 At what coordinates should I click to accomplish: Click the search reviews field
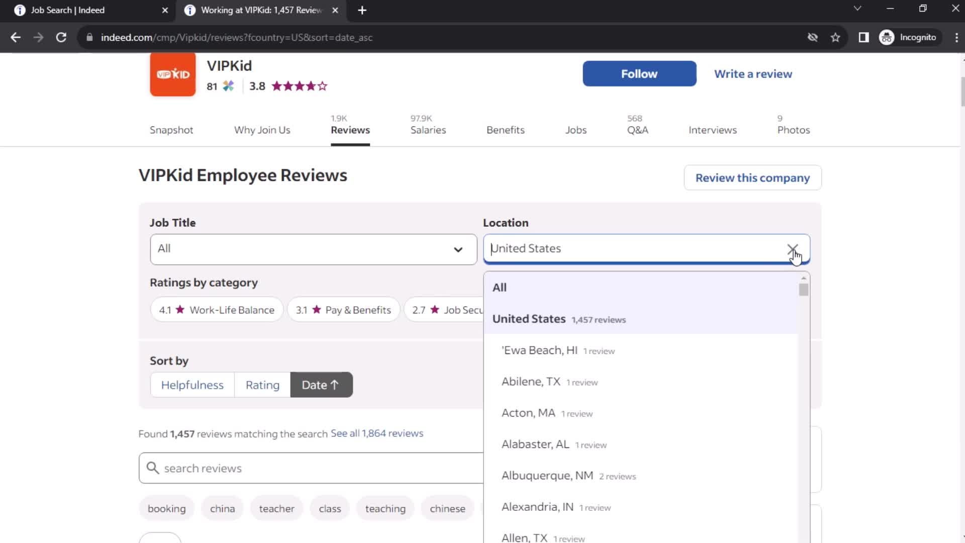point(312,468)
